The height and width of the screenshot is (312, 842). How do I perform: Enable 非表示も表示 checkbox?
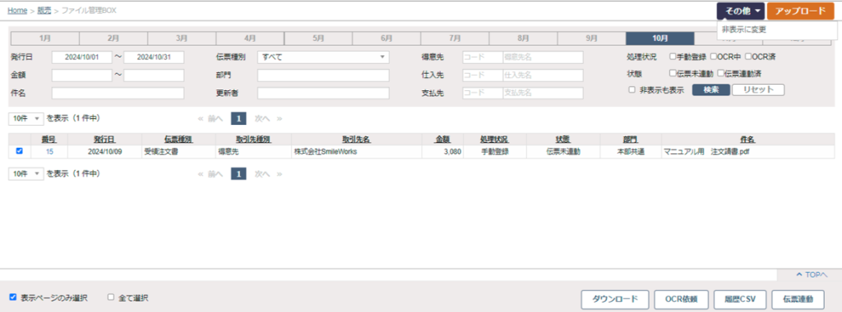632,90
